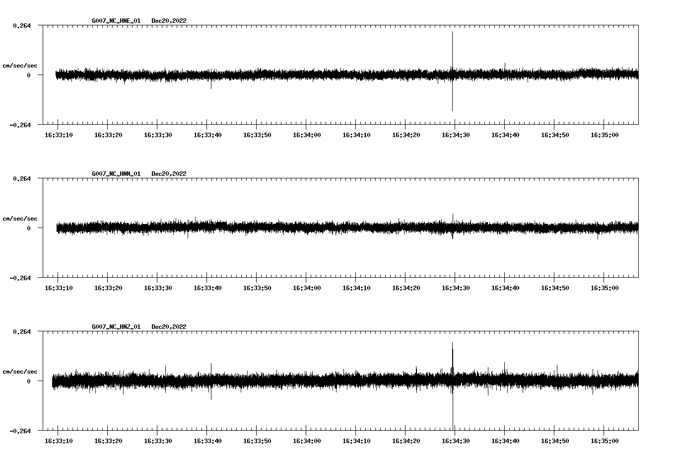Click the spike near 16:33:41 in HNZ trace
674x459 pixels.
coord(211,382)
